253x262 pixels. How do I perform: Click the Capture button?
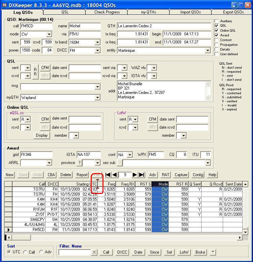[x=181, y=175]
